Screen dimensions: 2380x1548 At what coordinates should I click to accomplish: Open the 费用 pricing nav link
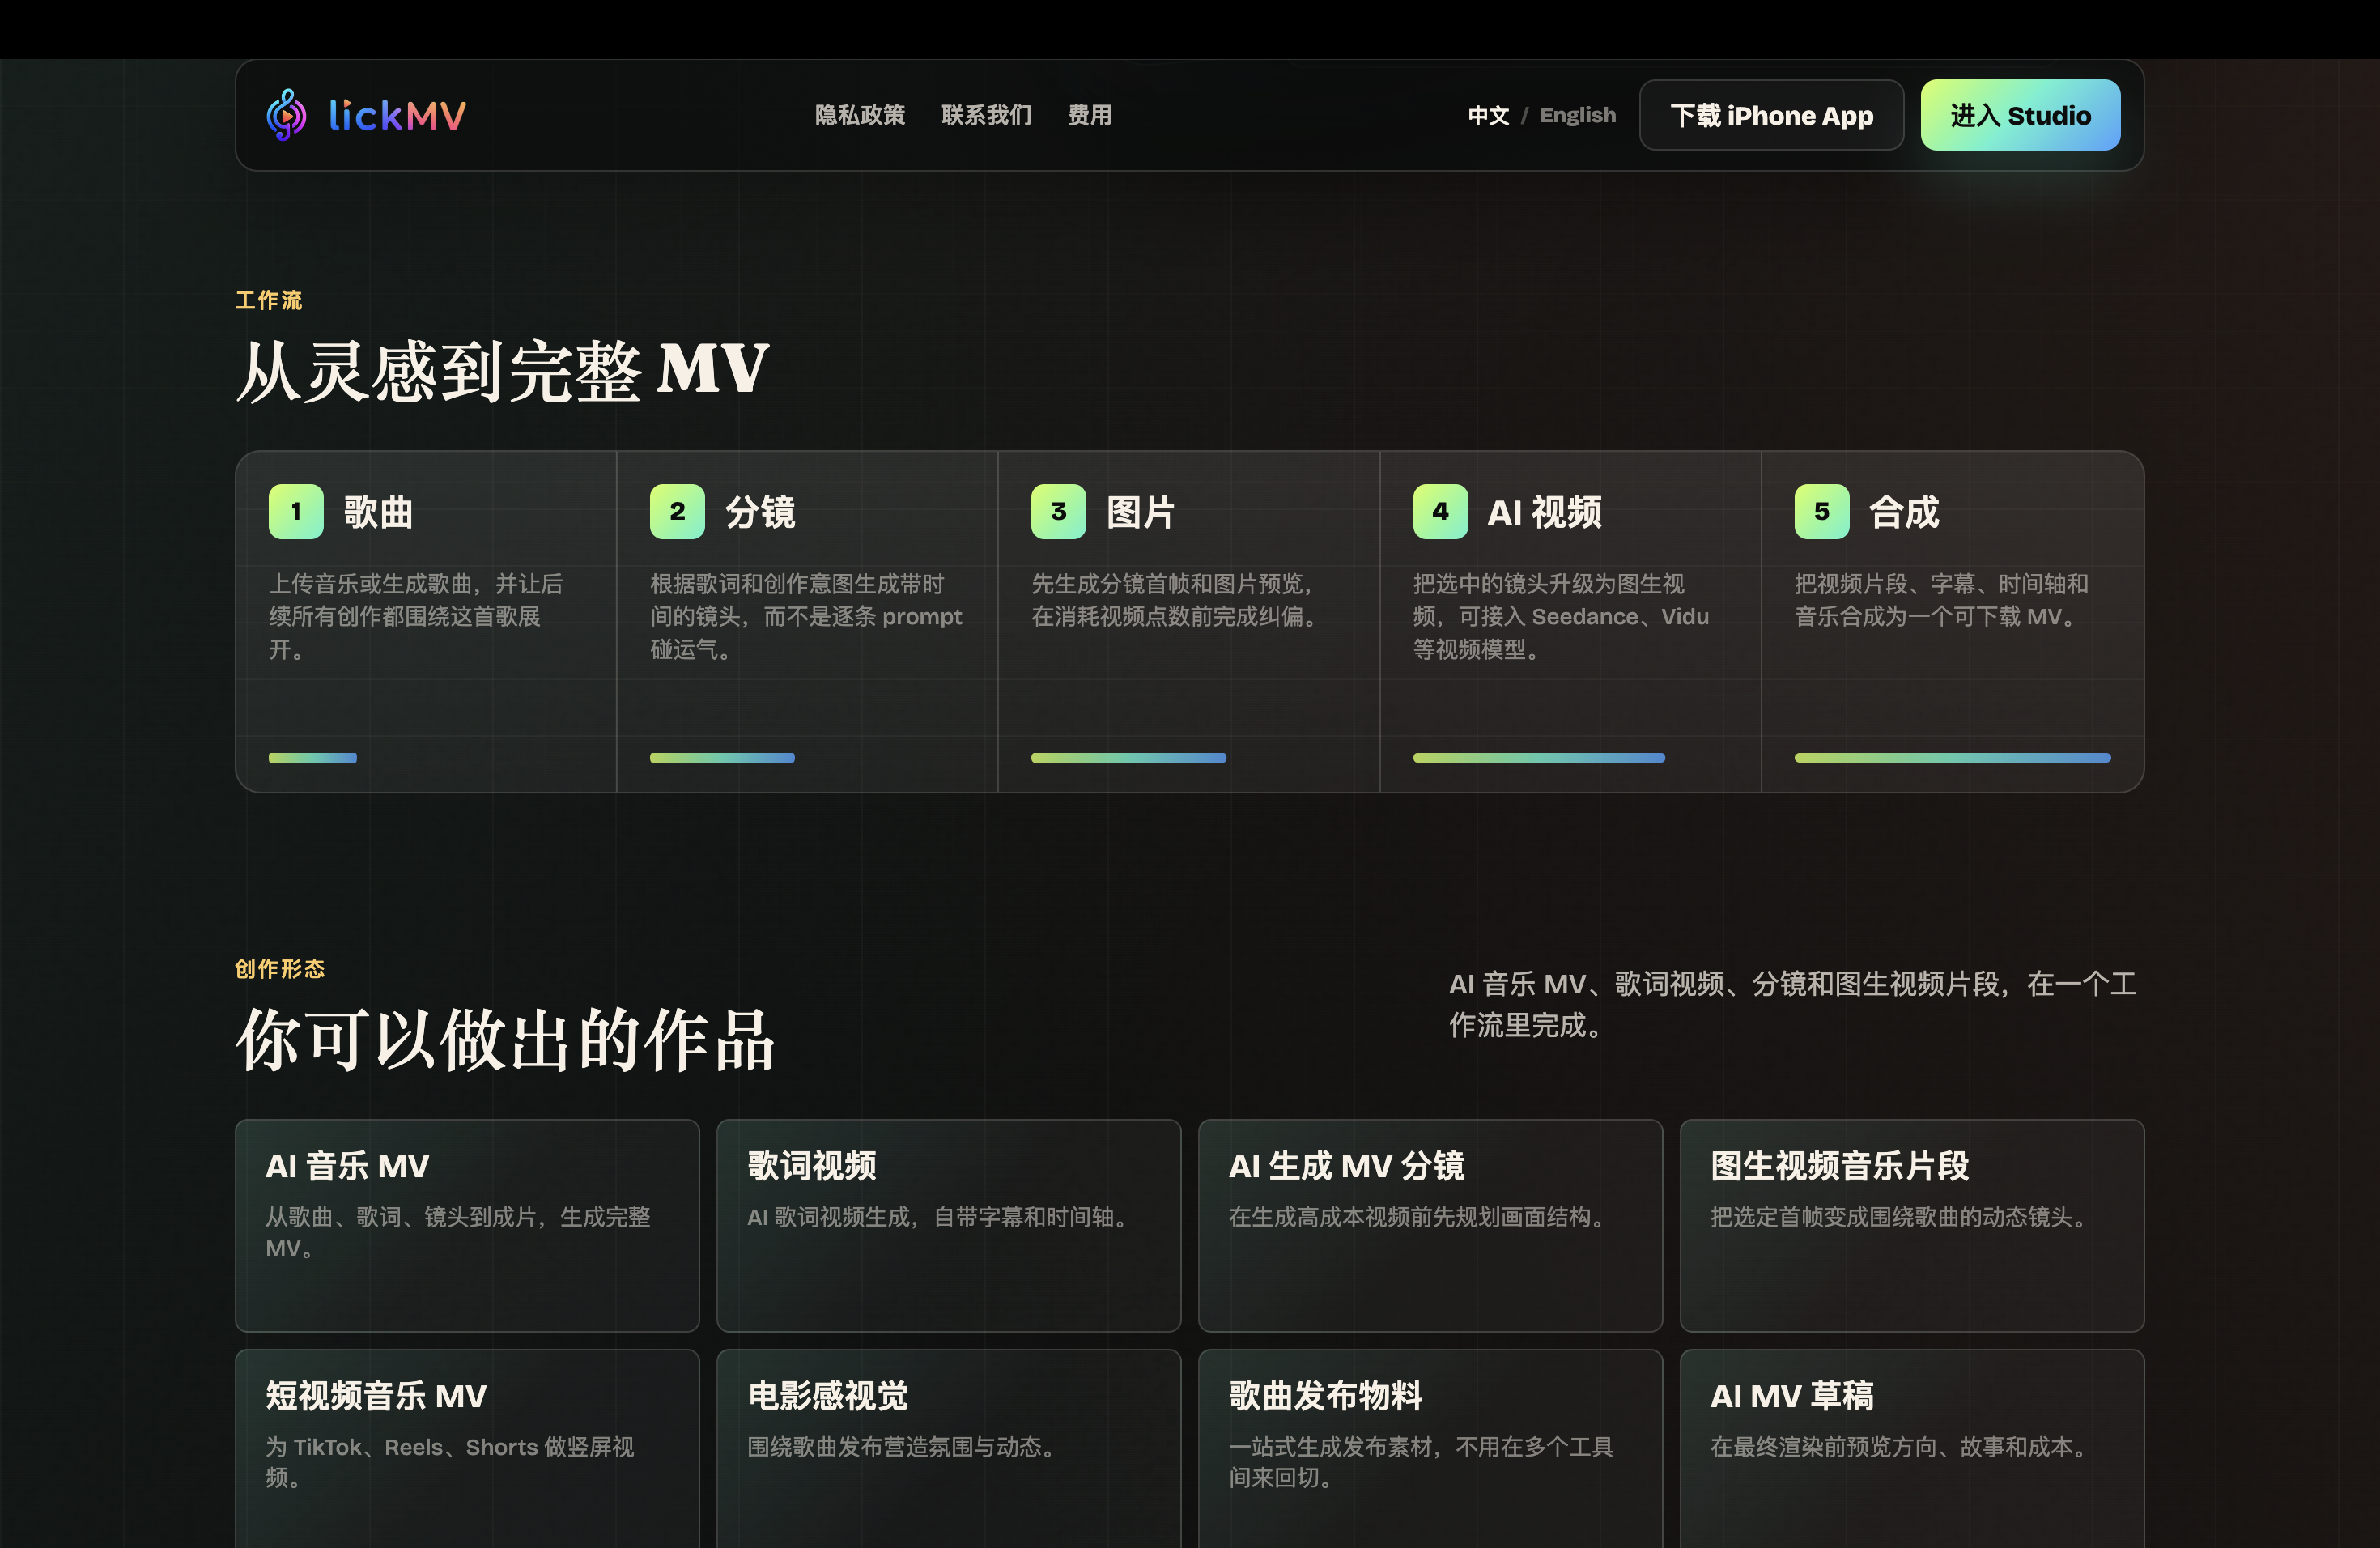point(1089,115)
